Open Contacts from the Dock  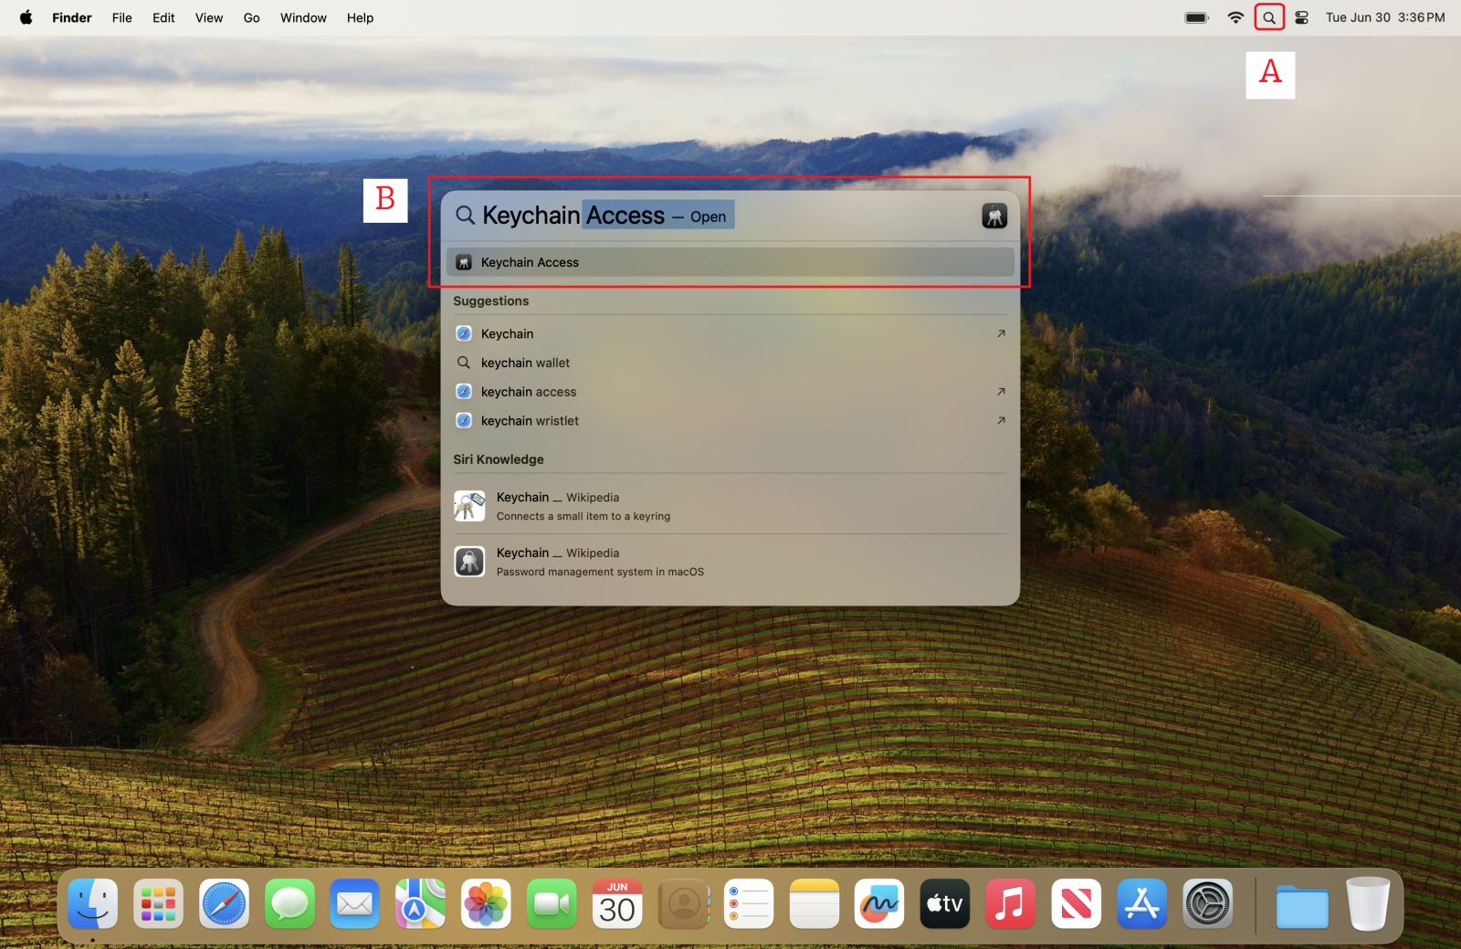684,904
